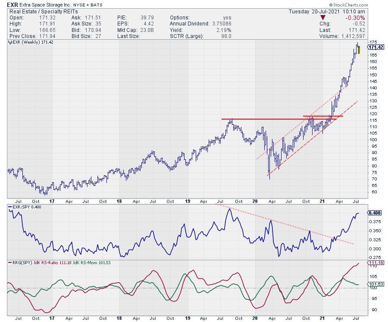Click the 0.400 relative strength value tag

pos(374,213)
